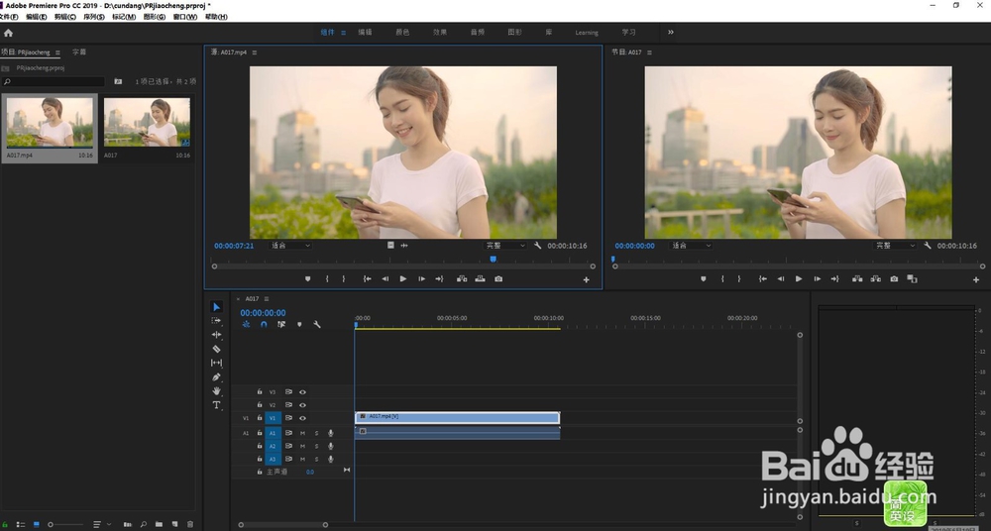Open the Source monitor zoom level dropdown

click(x=290, y=246)
